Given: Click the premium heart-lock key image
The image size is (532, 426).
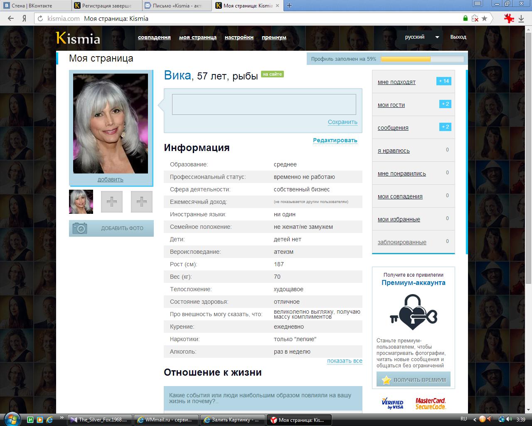Looking at the screenshot, I should (414, 312).
